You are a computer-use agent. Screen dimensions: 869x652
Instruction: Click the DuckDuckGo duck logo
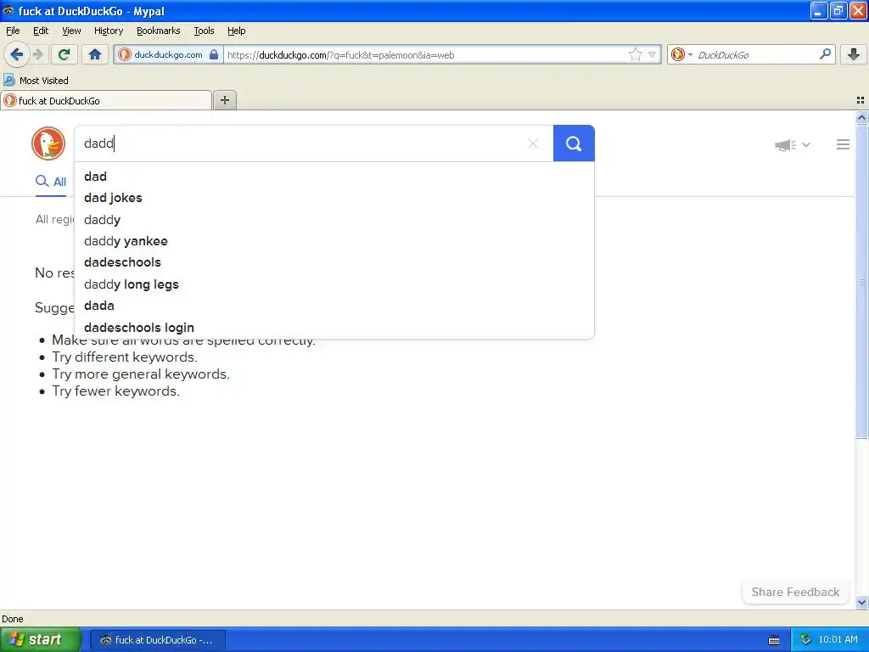48,143
